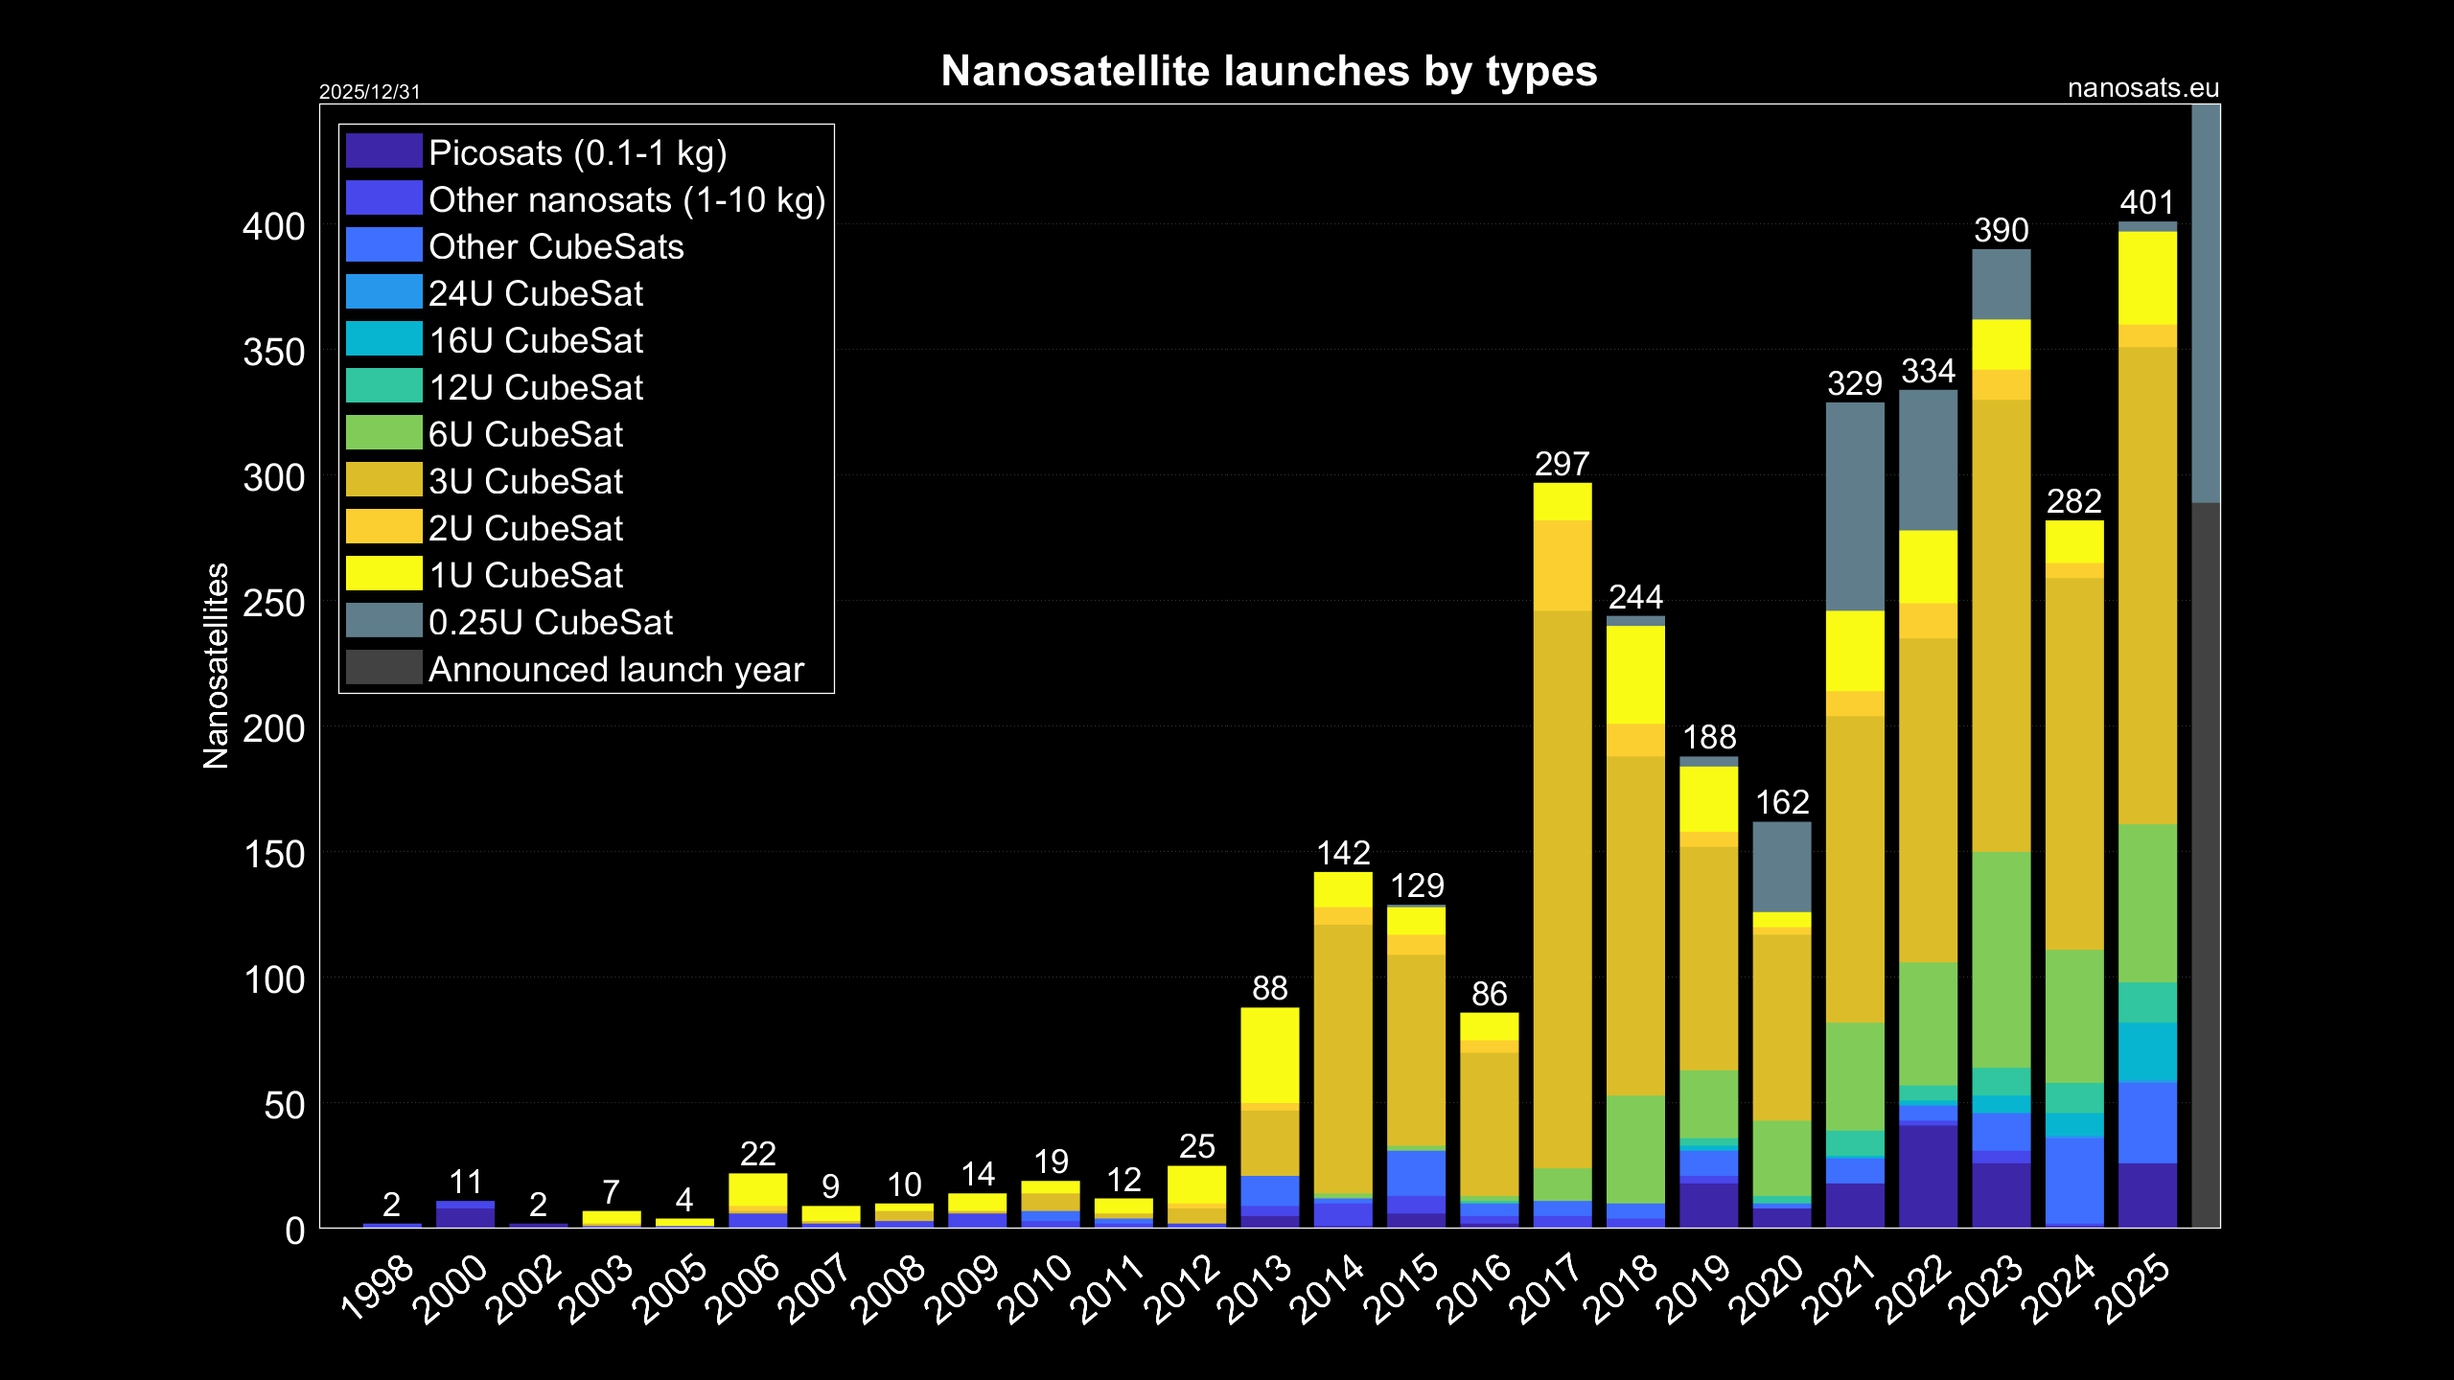This screenshot has width=2454, height=1380.
Task: Click the 401 total label above 2025 bar
Action: click(x=2146, y=202)
